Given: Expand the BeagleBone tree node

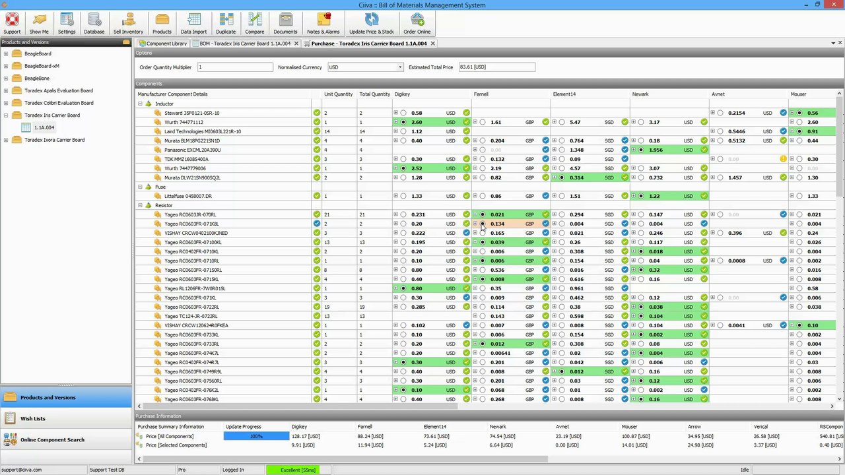Looking at the screenshot, I should 6,78.
